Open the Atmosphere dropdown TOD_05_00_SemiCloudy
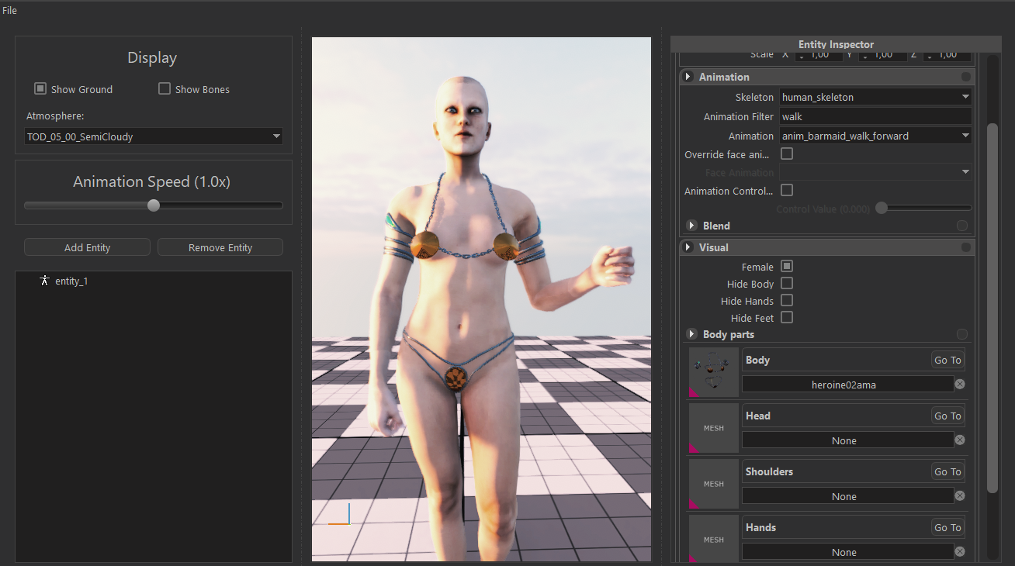Screen dimensions: 1015x566 154,136
